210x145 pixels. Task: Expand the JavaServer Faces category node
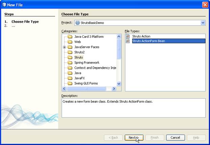pos(64,47)
